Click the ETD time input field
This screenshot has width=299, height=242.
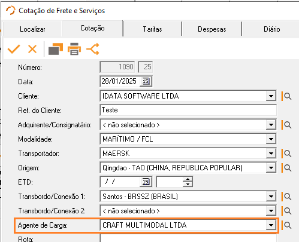click(170, 182)
